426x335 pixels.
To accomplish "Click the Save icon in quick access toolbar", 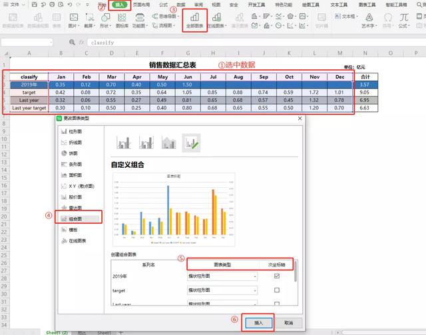I will (34, 5).
